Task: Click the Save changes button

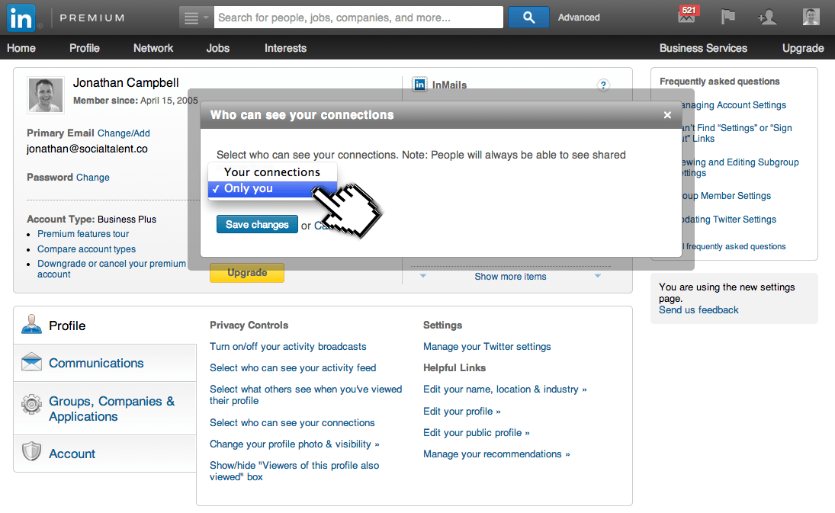Action: pyautogui.click(x=256, y=224)
